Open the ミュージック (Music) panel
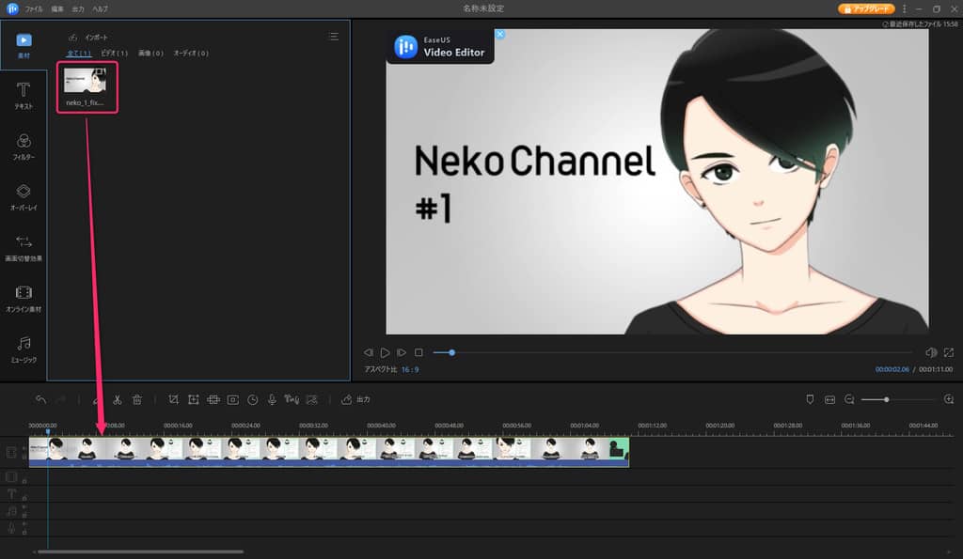The height and width of the screenshot is (559, 963). [24, 349]
